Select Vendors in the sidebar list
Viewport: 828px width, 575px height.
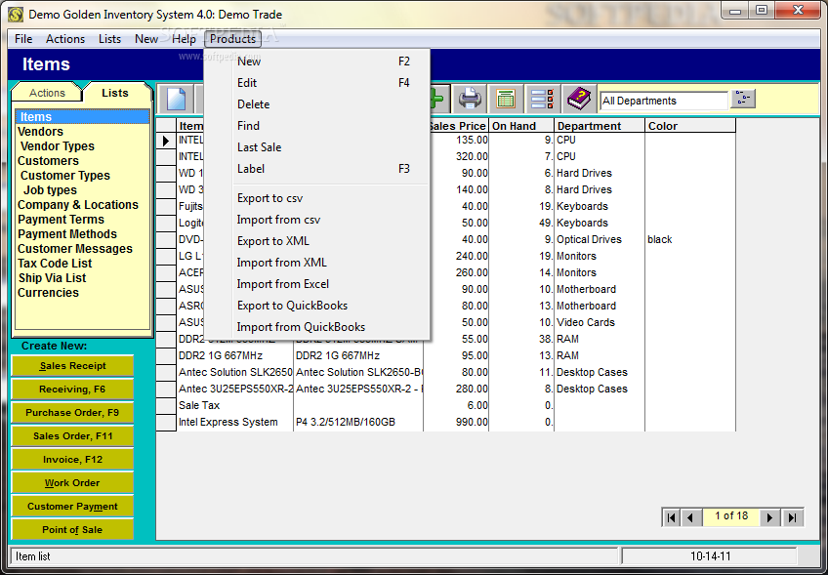(40, 132)
